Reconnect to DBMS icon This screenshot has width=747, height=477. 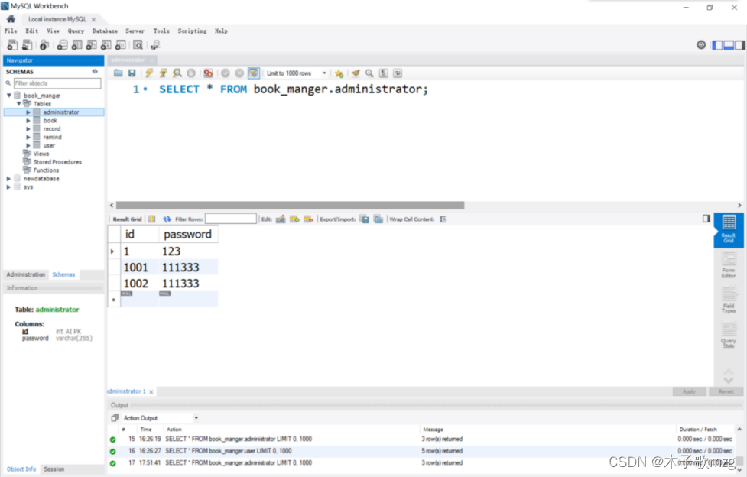click(x=155, y=45)
